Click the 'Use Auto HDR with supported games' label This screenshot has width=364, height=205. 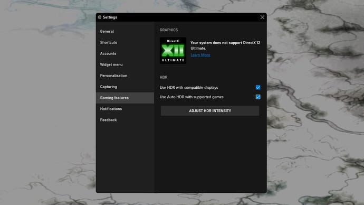(191, 97)
